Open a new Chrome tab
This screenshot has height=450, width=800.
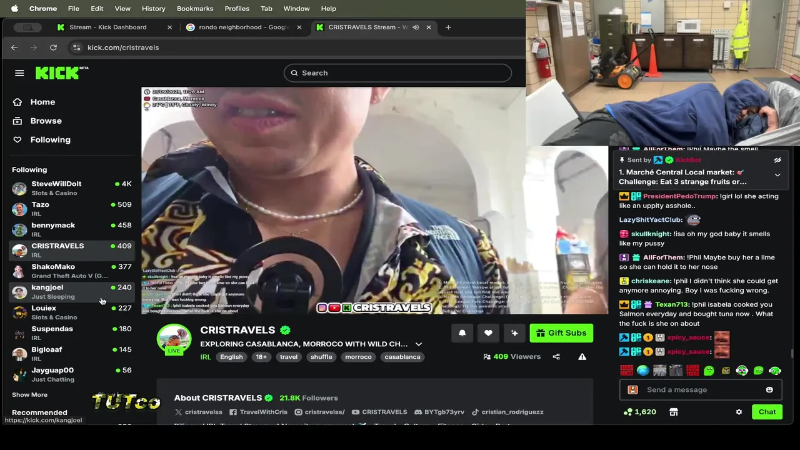(448, 27)
